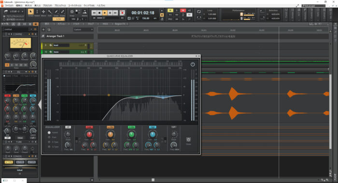This screenshot has width=338, height=183.
Task: Click the Gloss button in the equalizer
Action: tap(188, 140)
